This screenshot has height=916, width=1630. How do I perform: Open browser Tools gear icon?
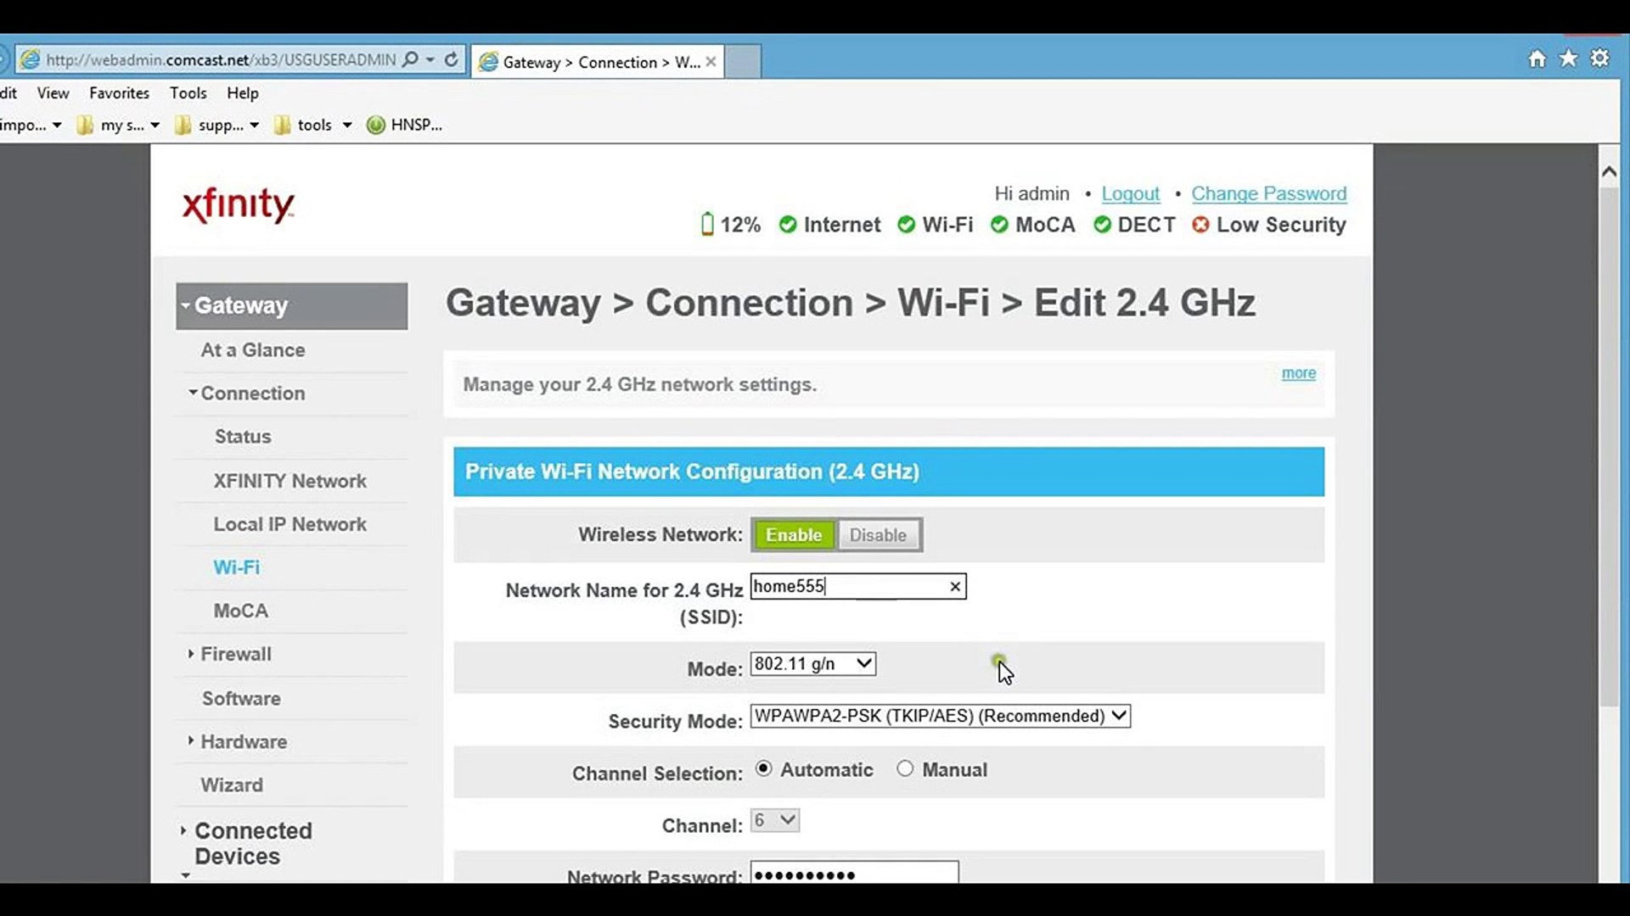tap(1599, 59)
